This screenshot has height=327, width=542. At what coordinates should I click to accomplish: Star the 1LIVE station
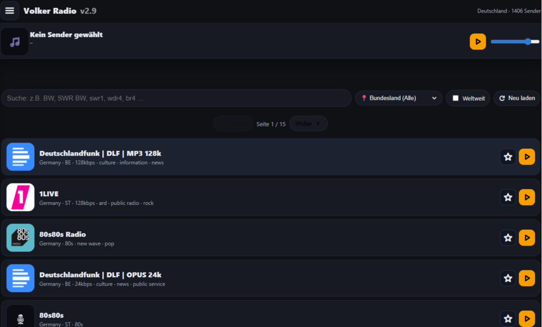(x=508, y=197)
